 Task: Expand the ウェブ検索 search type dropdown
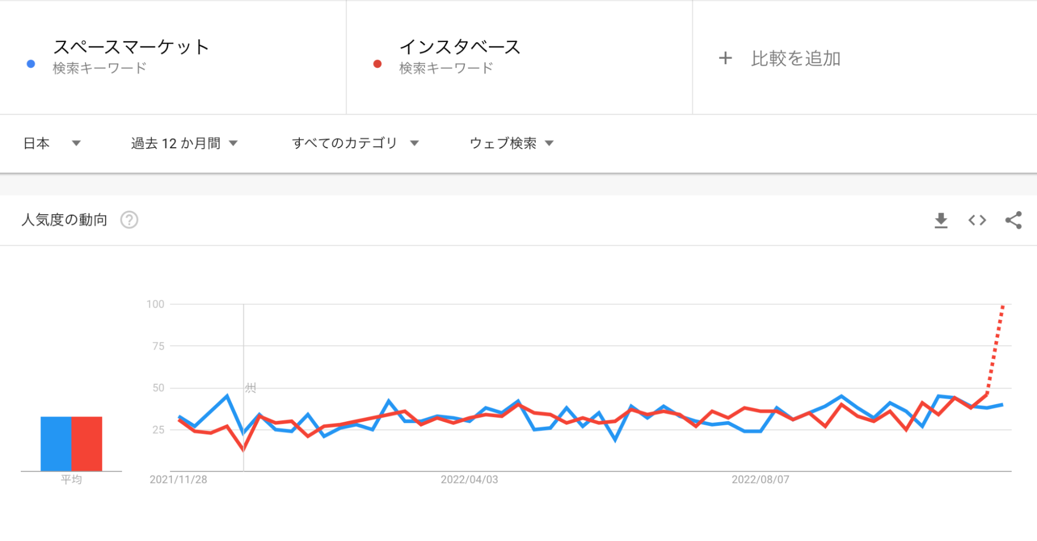pos(511,143)
